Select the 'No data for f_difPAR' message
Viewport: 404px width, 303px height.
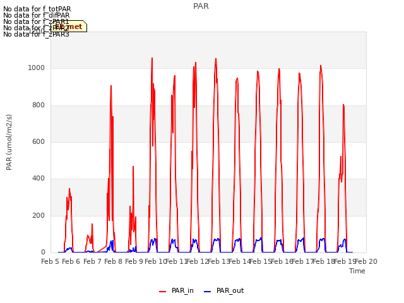tap(37, 15)
